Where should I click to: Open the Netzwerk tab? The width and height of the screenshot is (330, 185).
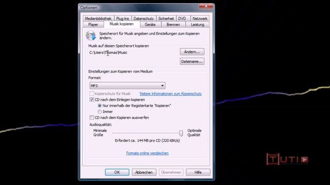(200, 18)
